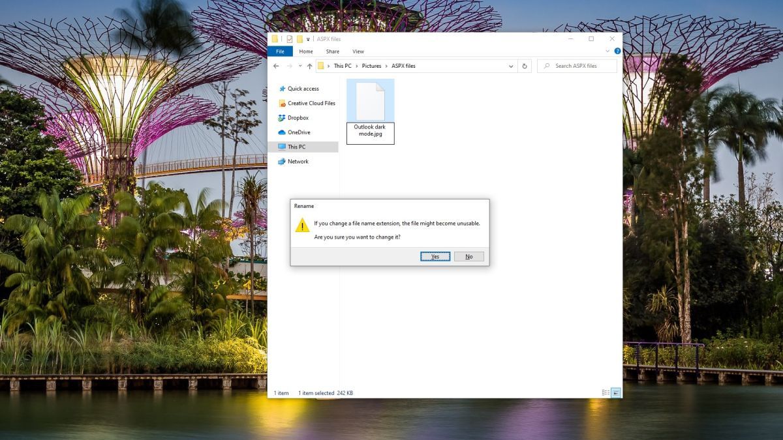This screenshot has width=783, height=440.
Task: Open Help via the blue question mark icon
Action: [x=617, y=51]
